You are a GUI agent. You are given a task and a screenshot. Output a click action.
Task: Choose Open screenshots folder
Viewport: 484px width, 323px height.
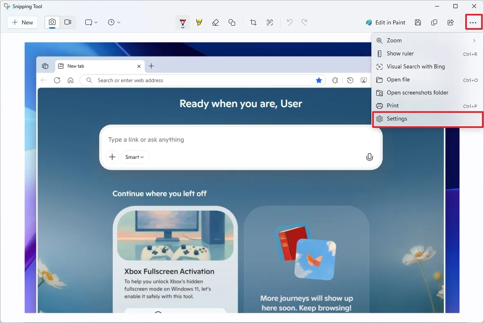click(417, 92)
